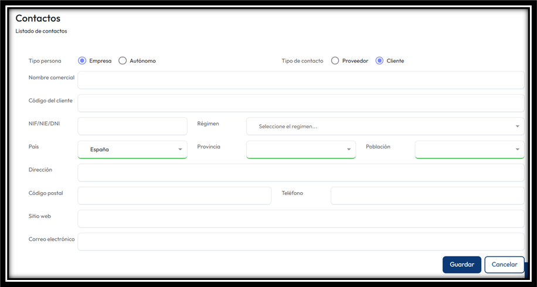Click the NIF/NIE/DNI input box

(x=132, y=126)
